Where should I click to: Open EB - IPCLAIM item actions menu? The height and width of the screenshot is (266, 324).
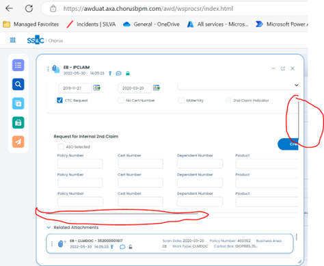click(48, 69)
